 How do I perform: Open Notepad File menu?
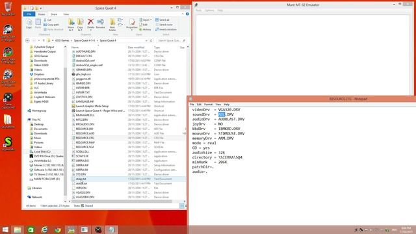coord(192,105)
